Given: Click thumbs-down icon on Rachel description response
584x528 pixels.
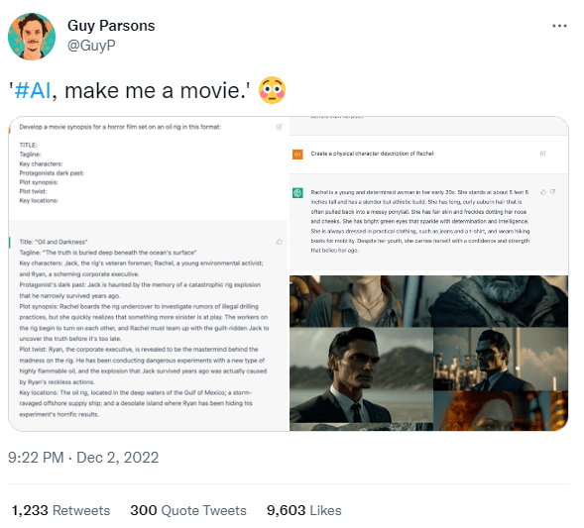Looking at the screenshot, I should [552, 192].
